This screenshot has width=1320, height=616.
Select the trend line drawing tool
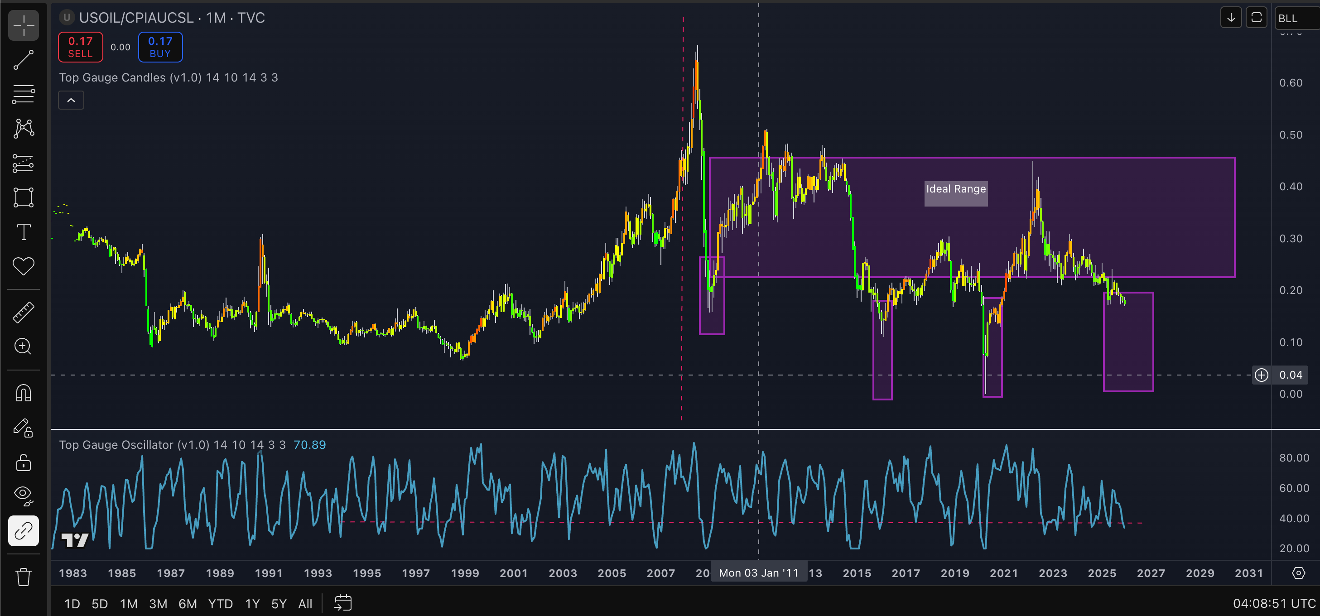tap(23, 60)
